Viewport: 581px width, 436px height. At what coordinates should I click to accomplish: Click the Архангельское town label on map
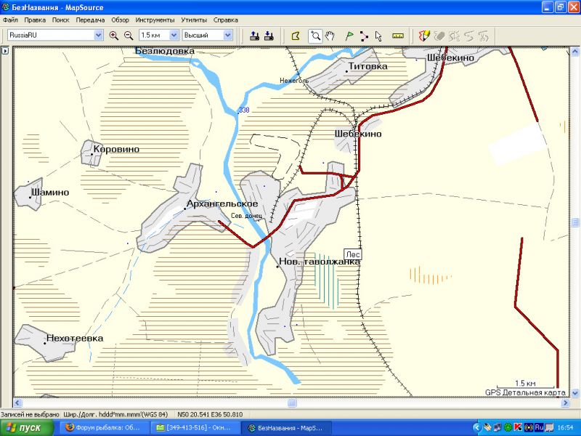pos(222,203)
